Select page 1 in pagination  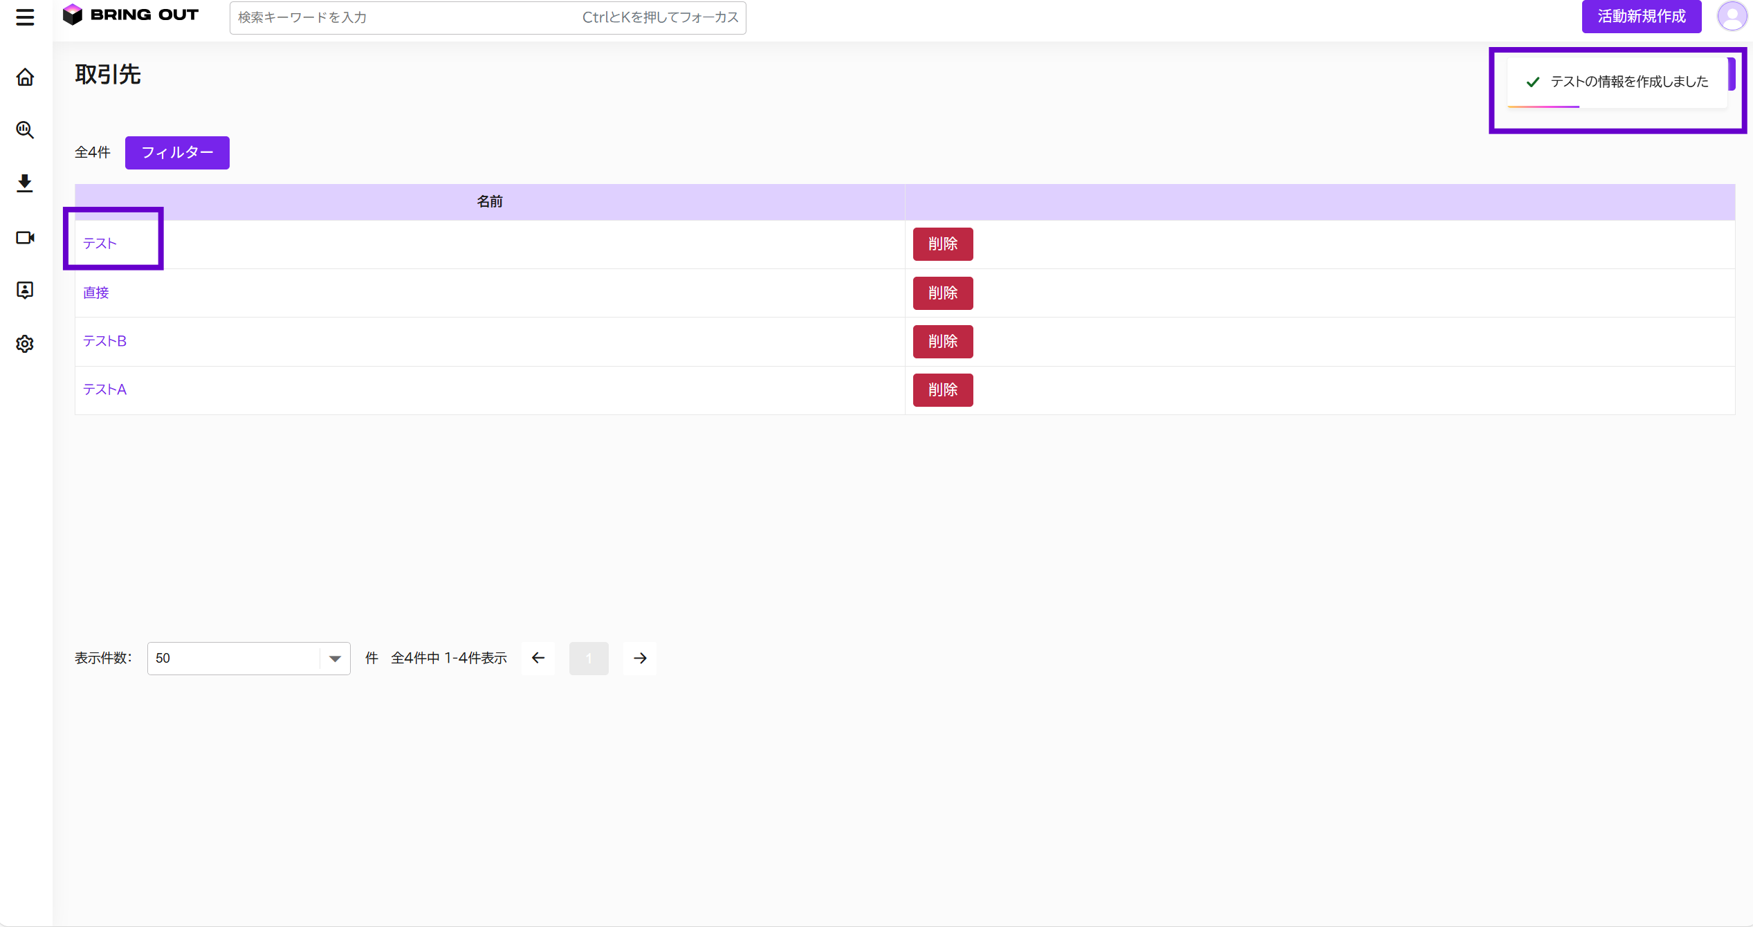[x=589, y=659]
